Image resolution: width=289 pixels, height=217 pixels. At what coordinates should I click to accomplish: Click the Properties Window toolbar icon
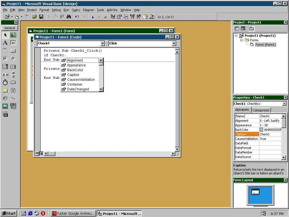coord(119,17)
